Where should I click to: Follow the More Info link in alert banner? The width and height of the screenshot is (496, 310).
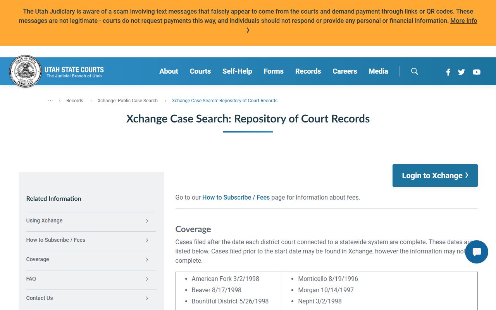(463, 21)
